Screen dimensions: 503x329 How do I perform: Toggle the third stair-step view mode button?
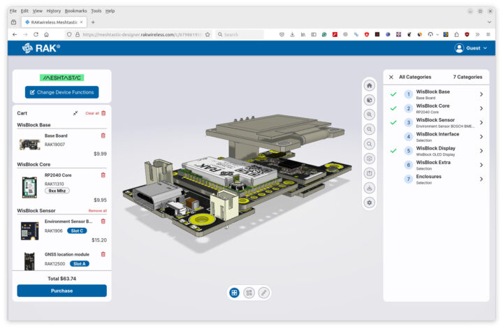(263, 293)
